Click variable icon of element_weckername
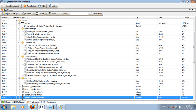Screen dimensions: 196x110 pos(22,86)
